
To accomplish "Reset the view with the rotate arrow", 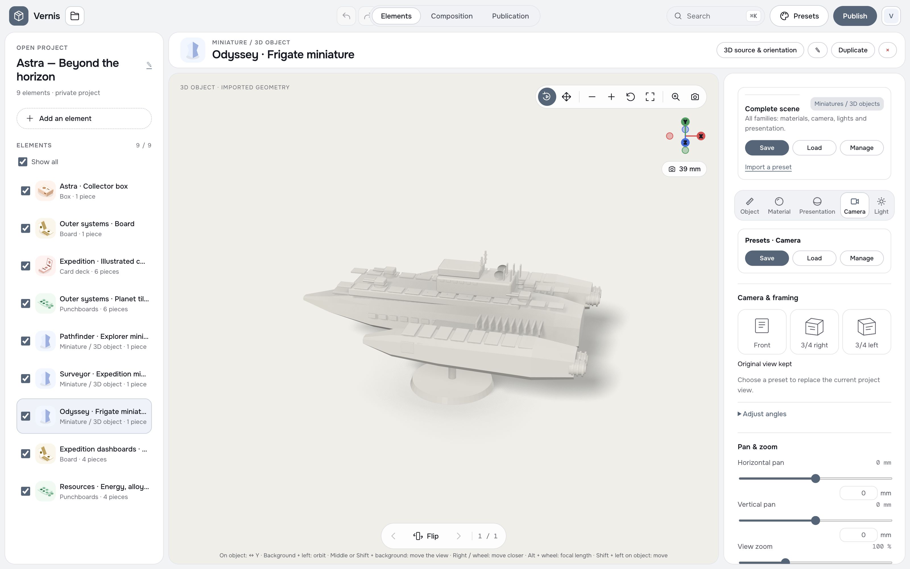I will pyautogui.click(x=631, y=97).
